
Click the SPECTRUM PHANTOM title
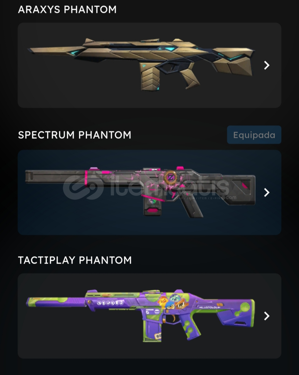[x=75, y=135]
